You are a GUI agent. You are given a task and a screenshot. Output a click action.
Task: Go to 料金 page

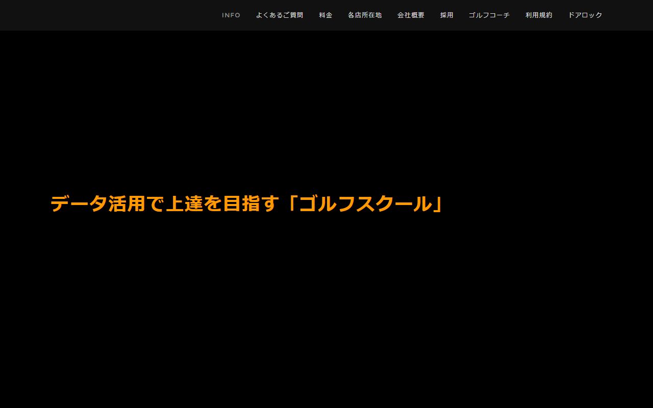click(x=326, y=15)
